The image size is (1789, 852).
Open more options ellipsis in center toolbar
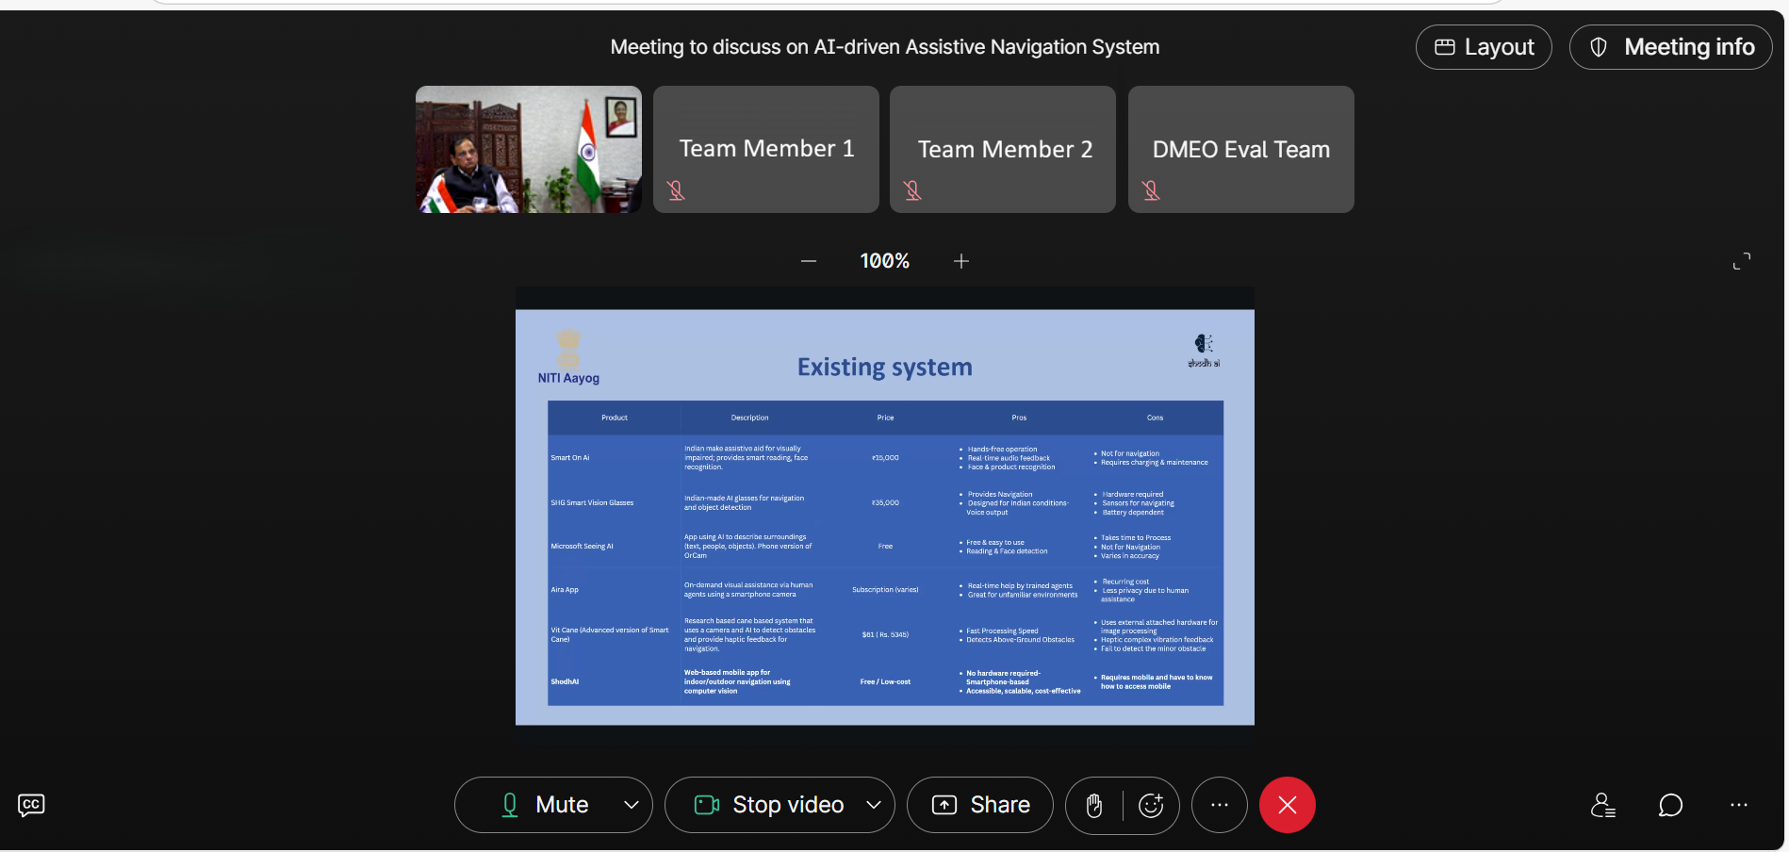point(1220,805)
